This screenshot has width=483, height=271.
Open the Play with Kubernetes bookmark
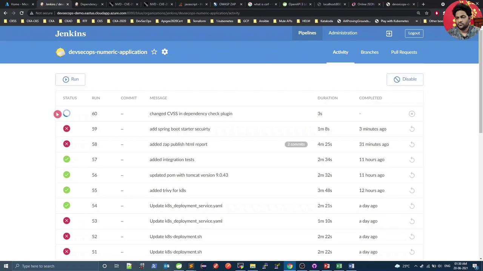click(392, 21)
